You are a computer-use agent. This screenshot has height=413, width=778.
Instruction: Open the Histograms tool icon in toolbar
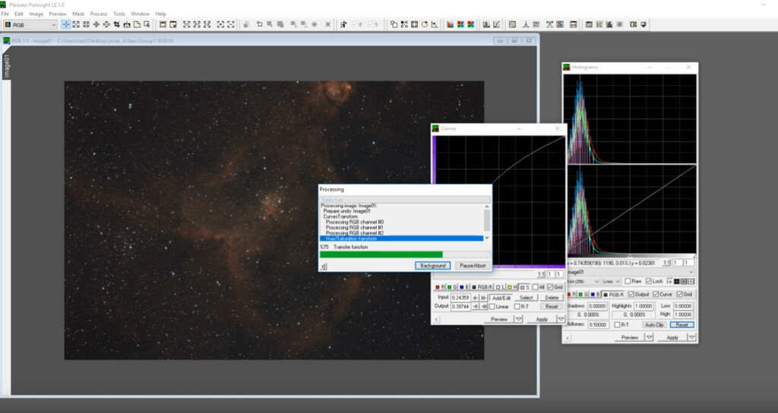[x=486, y=24]
